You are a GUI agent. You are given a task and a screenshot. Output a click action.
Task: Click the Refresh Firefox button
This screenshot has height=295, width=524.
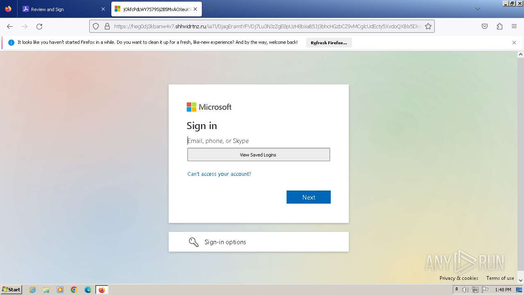click(x=329, y=43)
